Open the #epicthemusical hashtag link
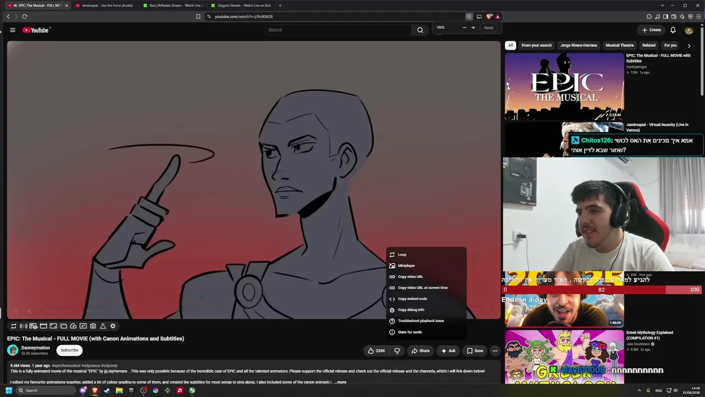 [66, 366]
